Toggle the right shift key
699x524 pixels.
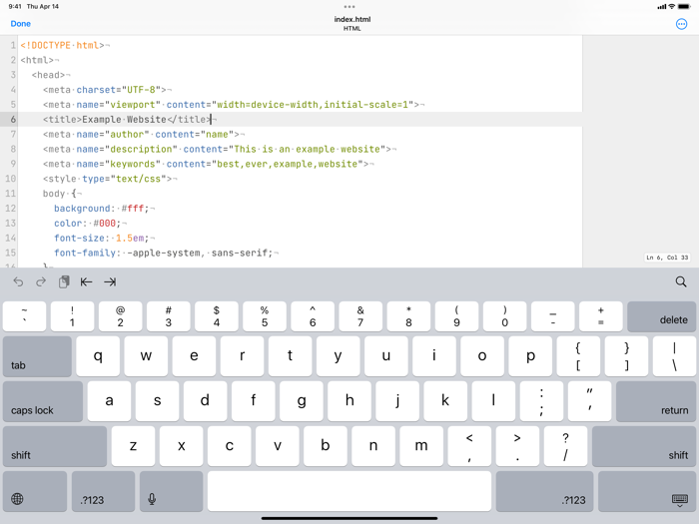point(644,447)
